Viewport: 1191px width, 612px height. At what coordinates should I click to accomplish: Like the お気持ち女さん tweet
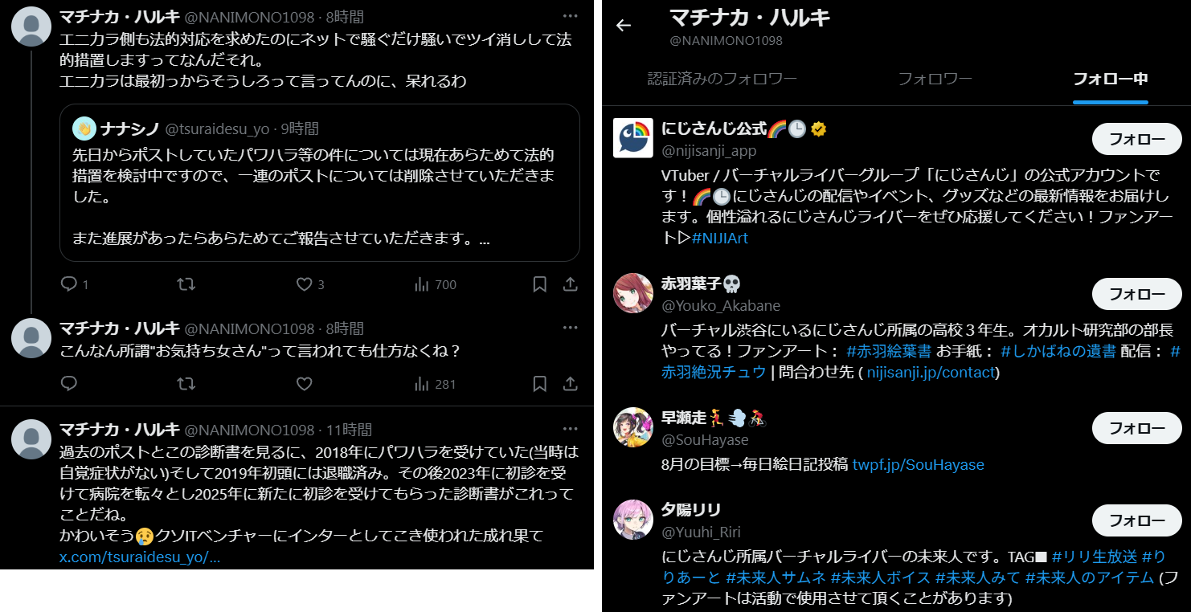[x=304, y=384]
